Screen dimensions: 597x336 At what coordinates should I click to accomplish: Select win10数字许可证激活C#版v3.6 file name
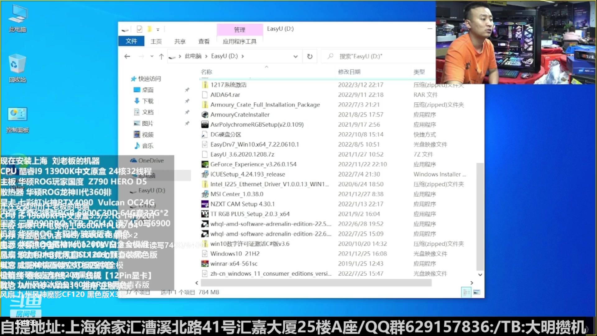(x=250, y=244)
